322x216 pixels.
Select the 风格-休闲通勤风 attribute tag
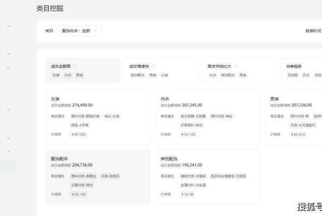303,125
